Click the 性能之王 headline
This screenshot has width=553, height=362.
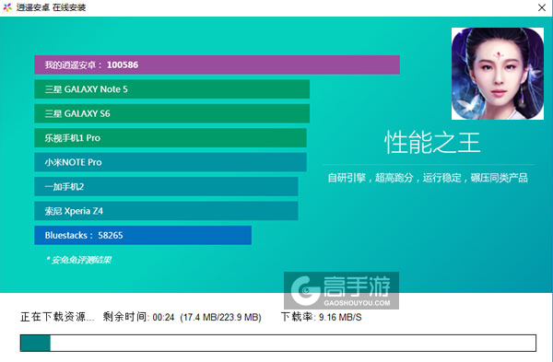pos(432,143)
